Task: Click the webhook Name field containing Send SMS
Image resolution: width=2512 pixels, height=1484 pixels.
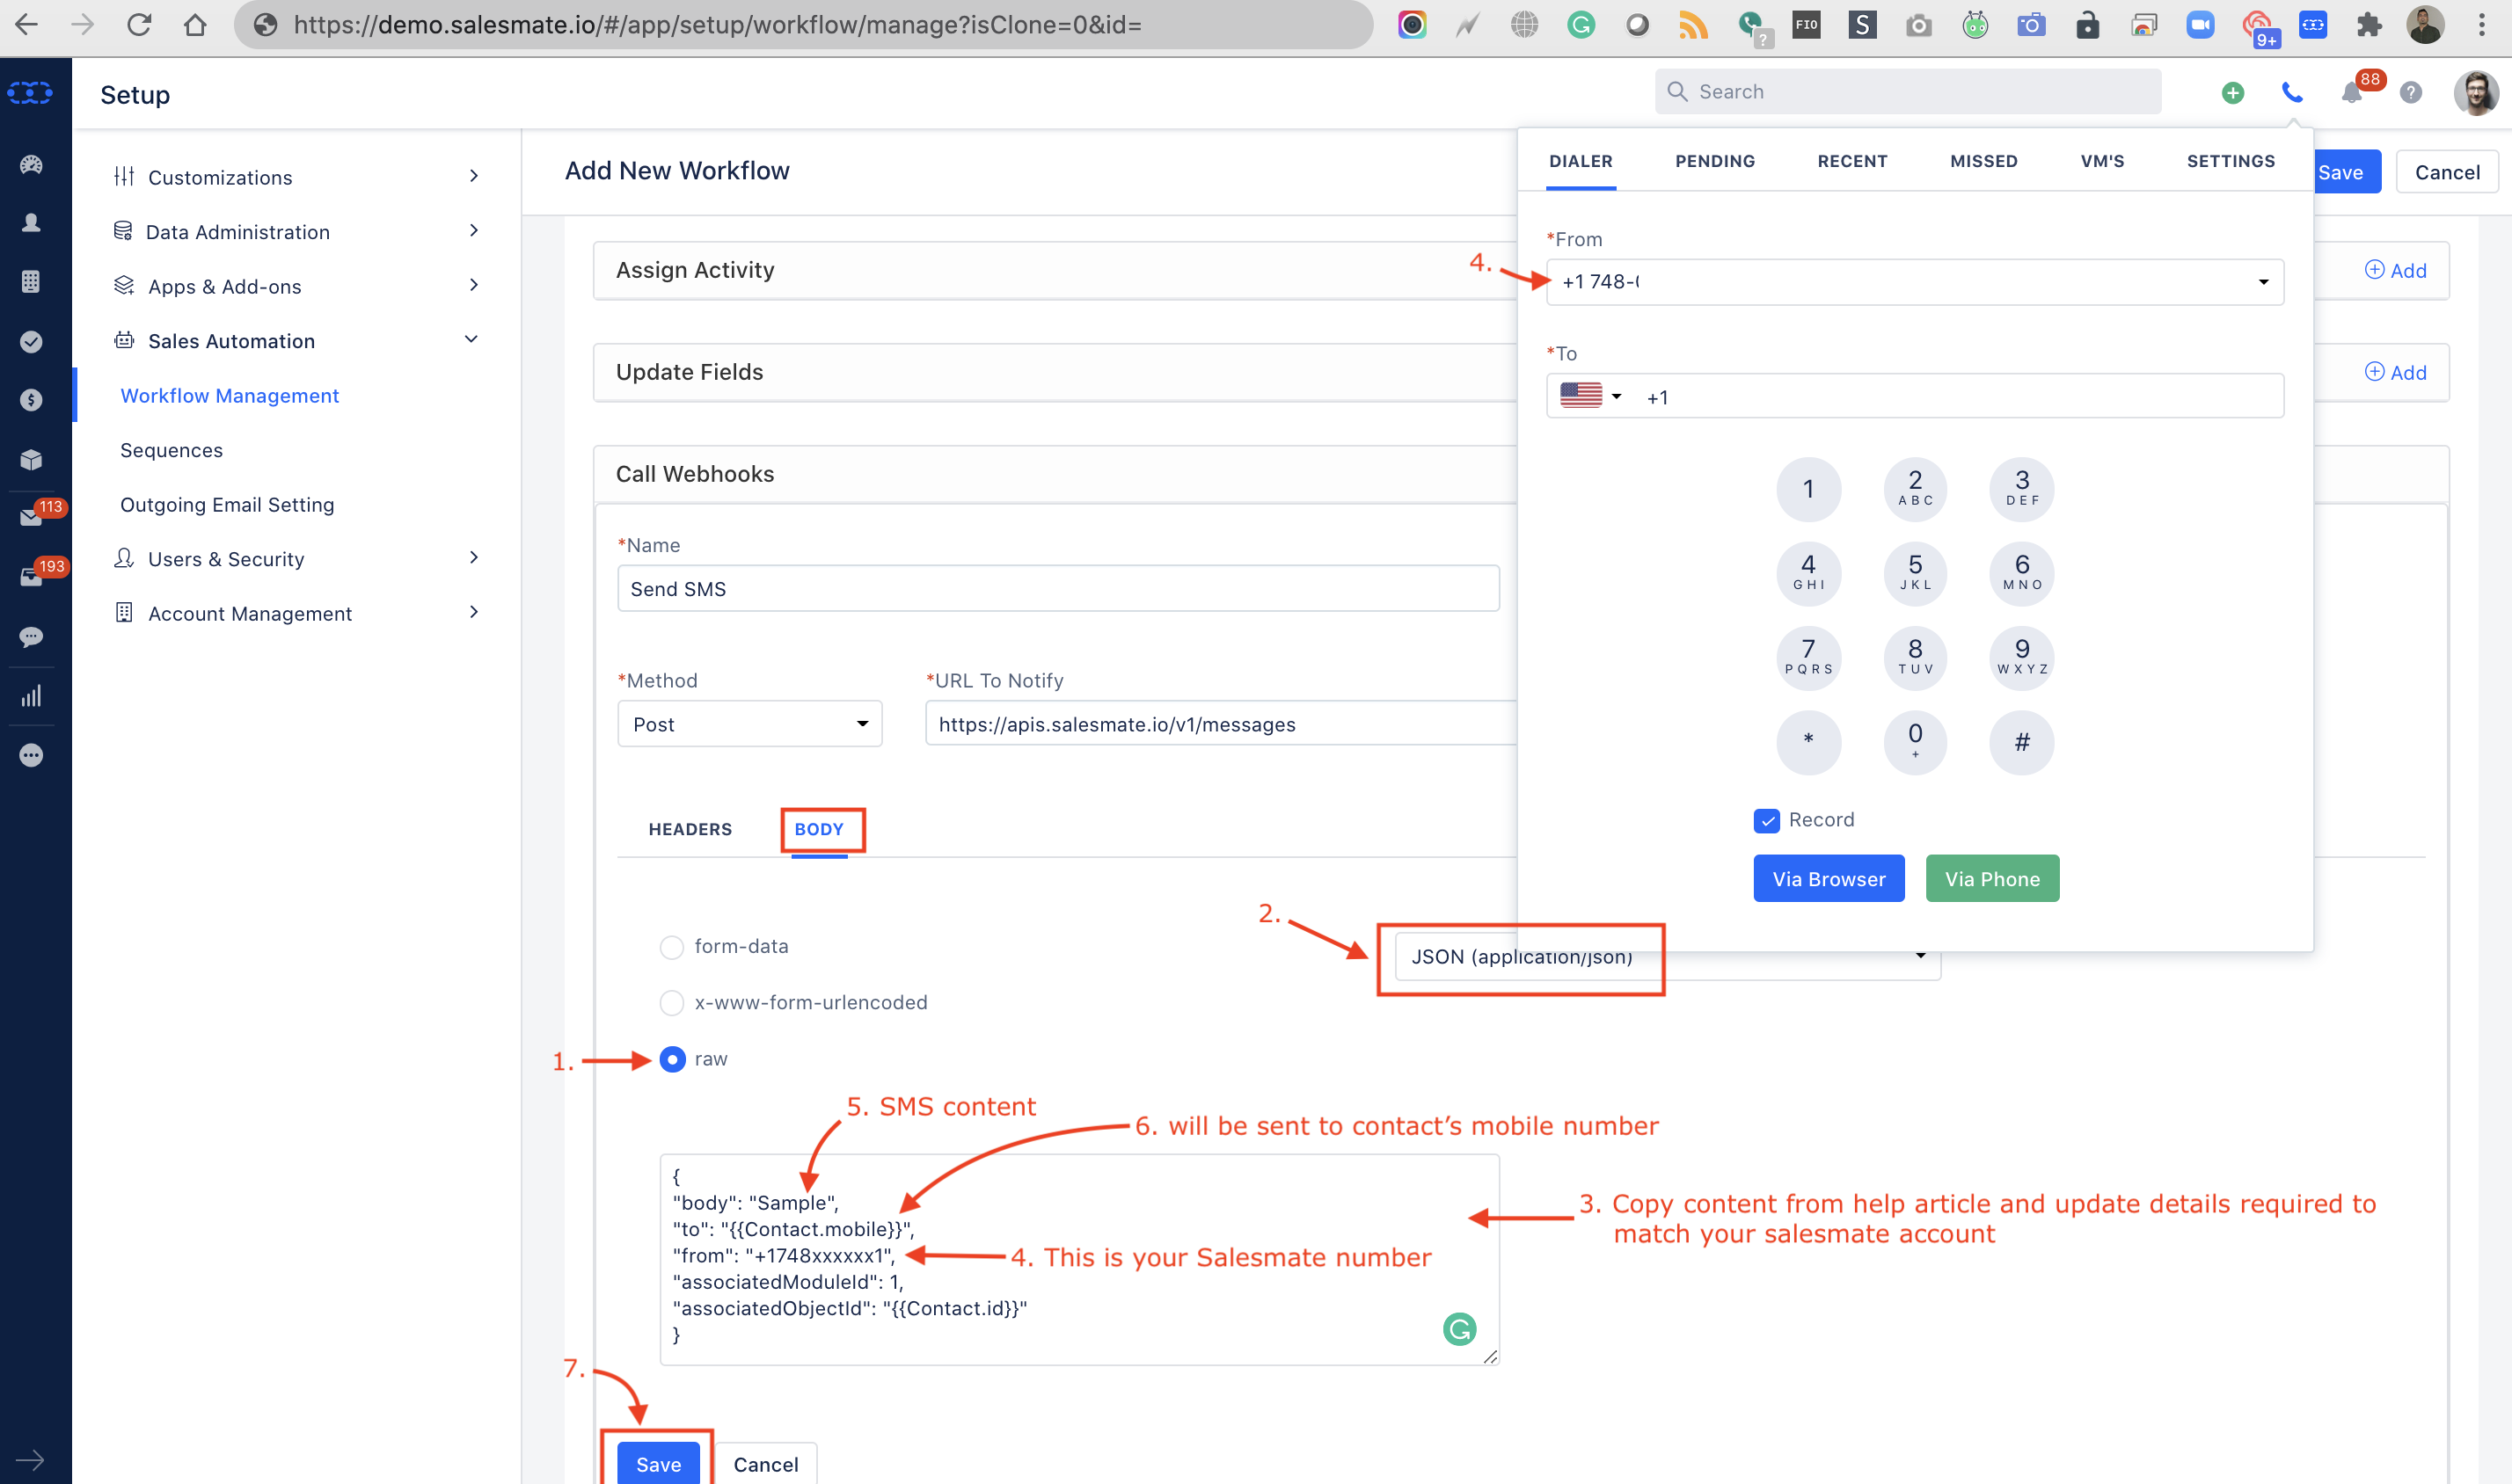Action: coord(1058,588)
